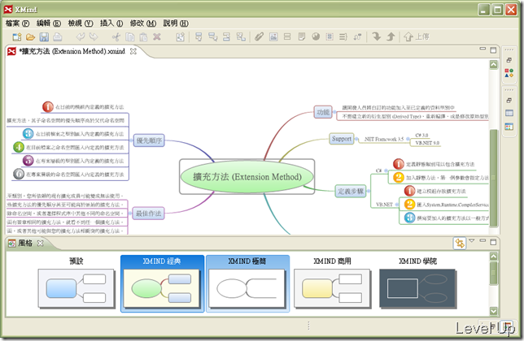Image resolution: width=524 pixels, height=341 pixels.
Task: Collapse the 定義步驟 branch
Action: click(x=369, y=192)
